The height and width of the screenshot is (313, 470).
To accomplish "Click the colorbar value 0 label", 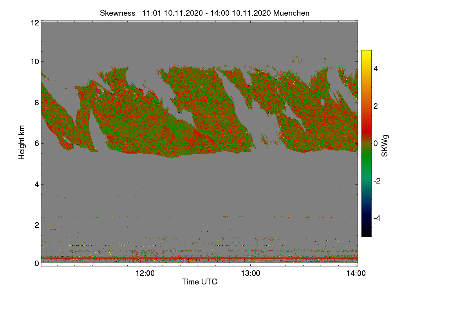I will click(x=376, y=143).
